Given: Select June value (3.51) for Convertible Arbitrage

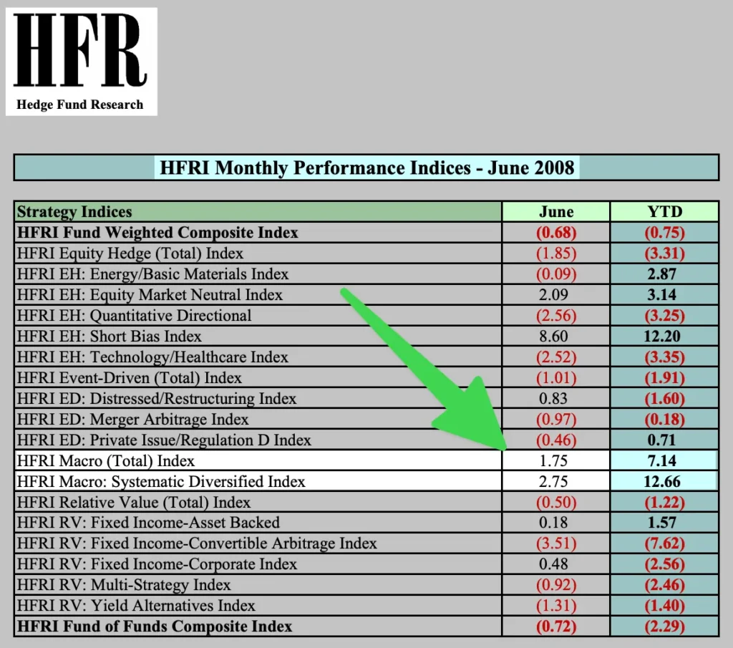Looking at the screenshot, I should (x=556, y=543).
